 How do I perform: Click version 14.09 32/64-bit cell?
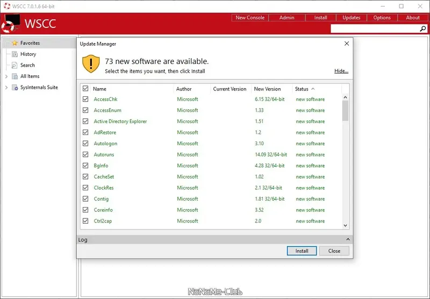pos(271,154)
